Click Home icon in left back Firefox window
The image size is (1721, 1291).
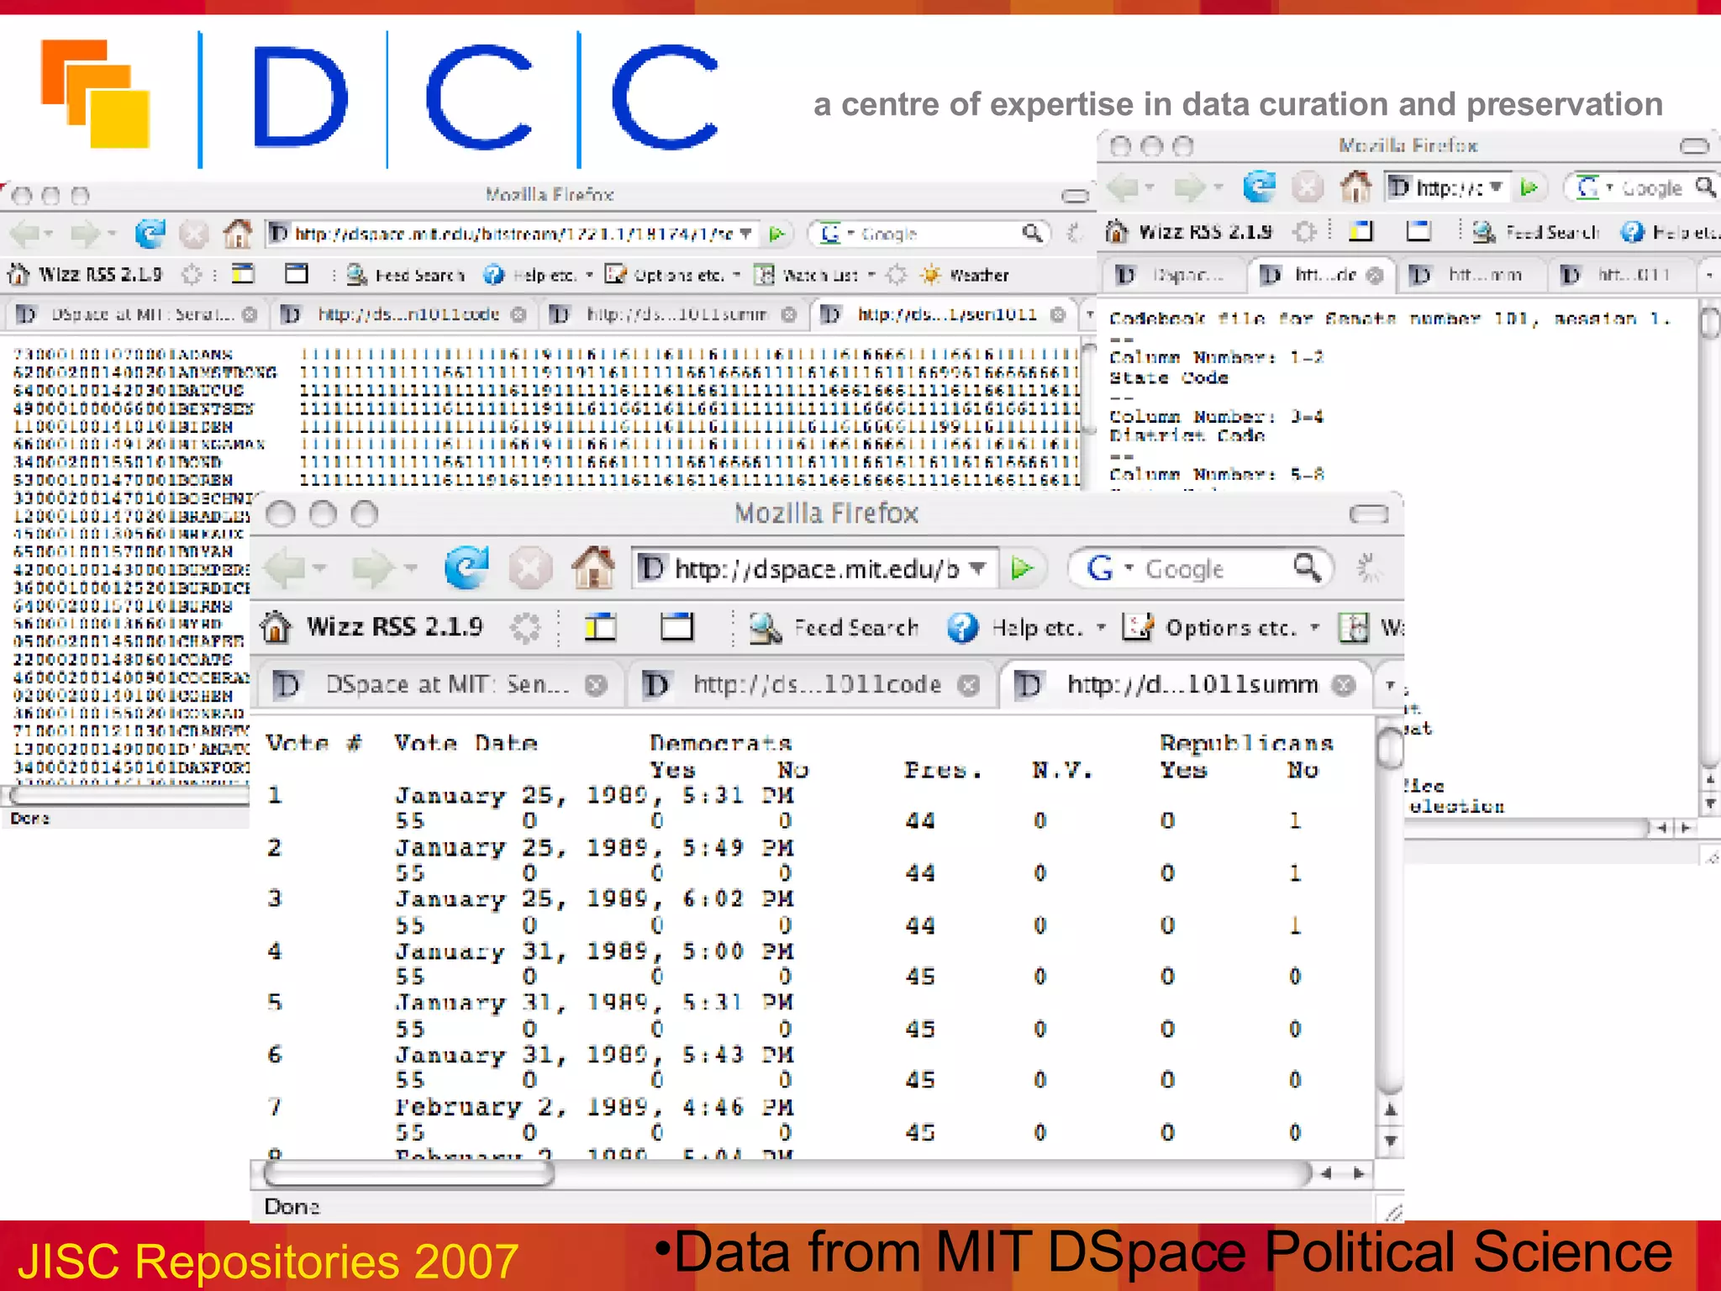tap(238, 233)
